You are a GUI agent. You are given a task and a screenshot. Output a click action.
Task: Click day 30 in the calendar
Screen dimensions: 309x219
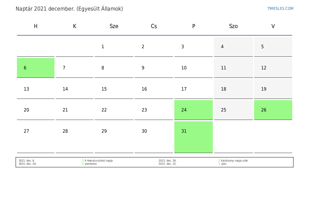tap(154, 137)
